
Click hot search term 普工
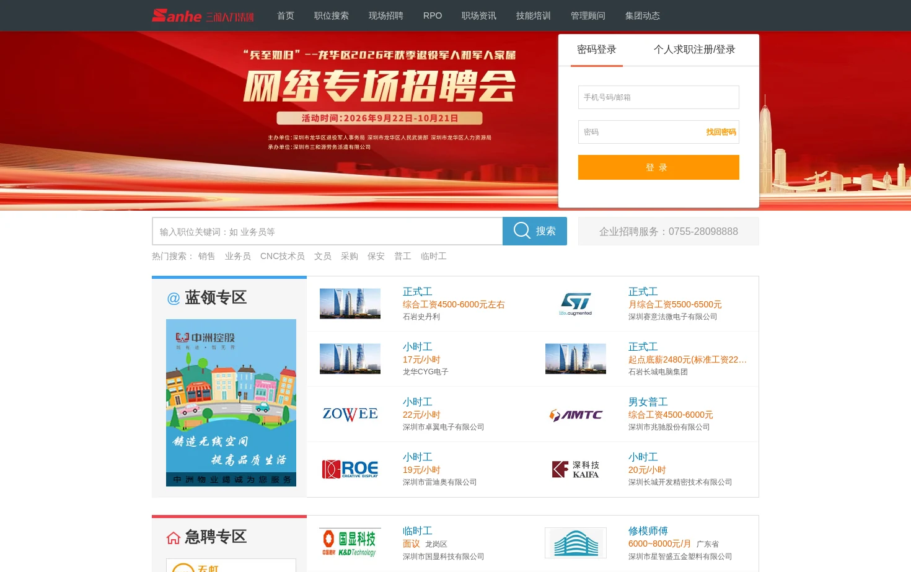403,256
